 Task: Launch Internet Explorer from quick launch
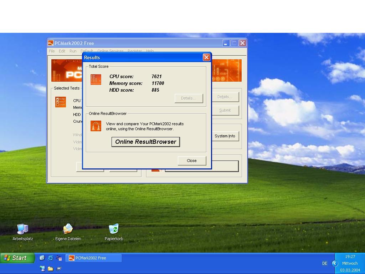click(x=50, y=258)
